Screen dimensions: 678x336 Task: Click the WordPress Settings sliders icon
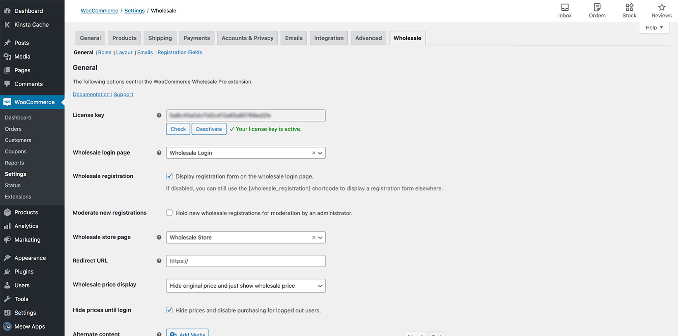tap(7, 313)
